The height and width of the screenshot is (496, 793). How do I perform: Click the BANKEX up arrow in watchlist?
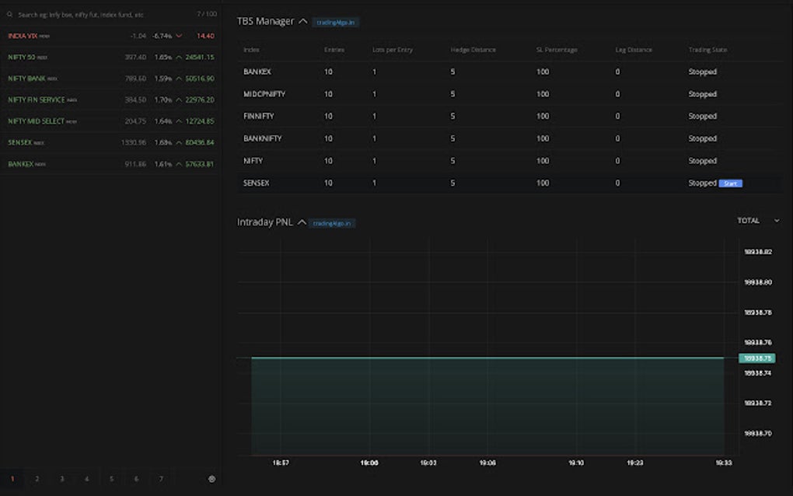click(179, 165)
